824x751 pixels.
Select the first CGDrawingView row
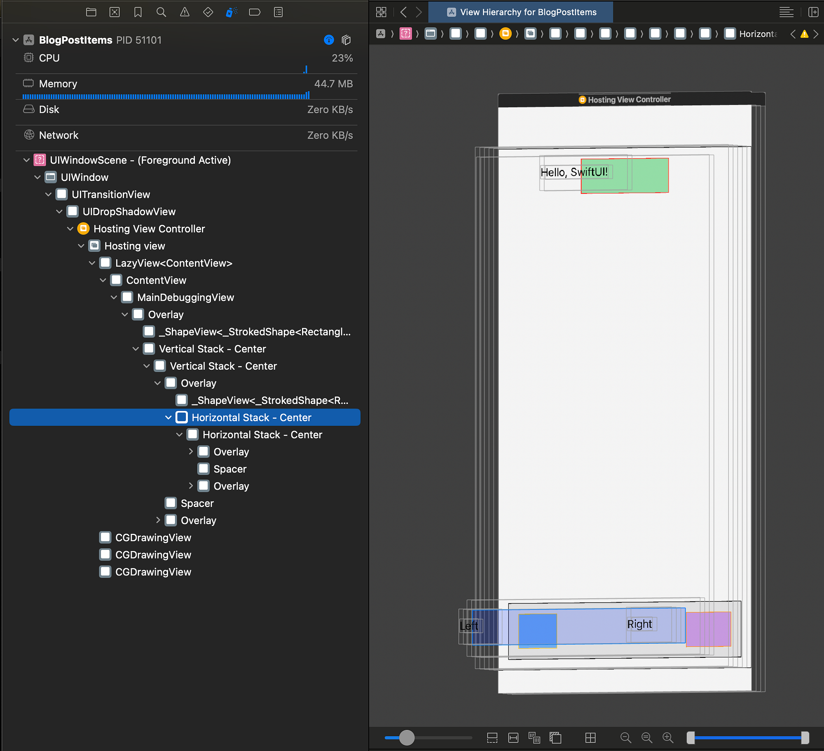click(x=153, y=538)
